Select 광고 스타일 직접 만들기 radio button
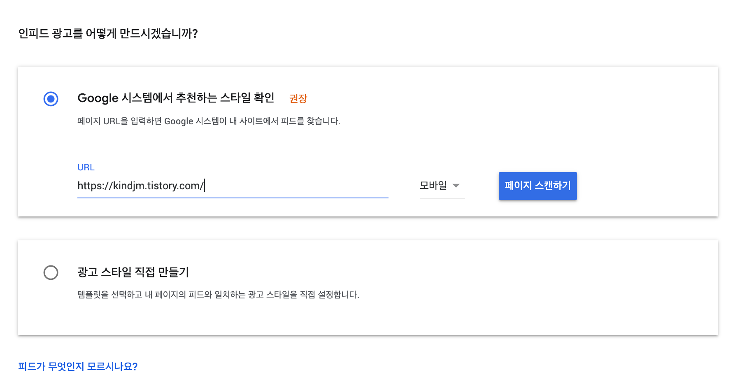The height and width of the screenshot is (386, 740). [51, 272]
